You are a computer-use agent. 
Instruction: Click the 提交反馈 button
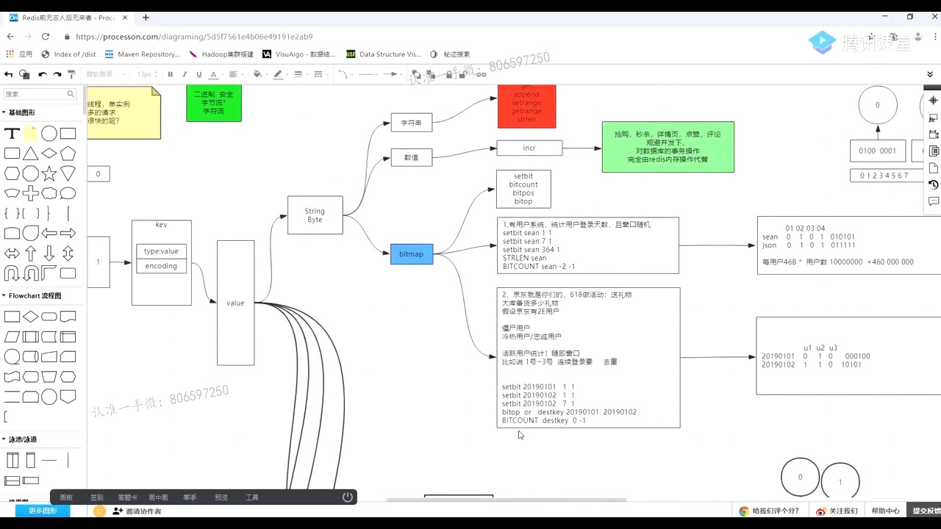926,511
